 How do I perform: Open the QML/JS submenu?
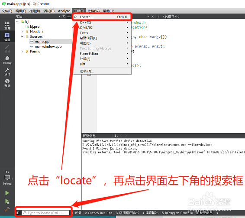102,28
